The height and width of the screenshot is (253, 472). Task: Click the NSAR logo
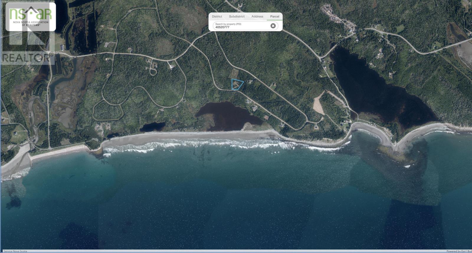tap(31, 17)
